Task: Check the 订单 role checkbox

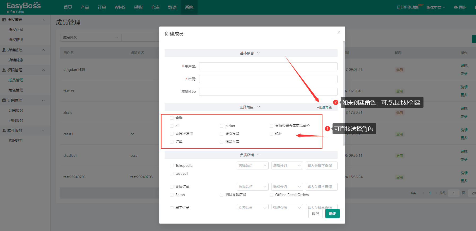Action: tap(172, 142)
